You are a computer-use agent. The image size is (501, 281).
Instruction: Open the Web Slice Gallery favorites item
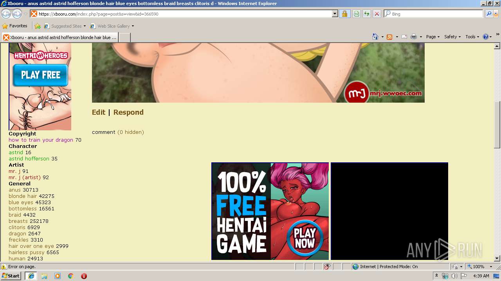(112, 26)
